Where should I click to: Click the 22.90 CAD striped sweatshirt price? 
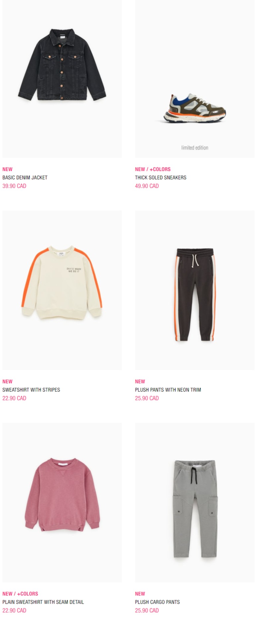click(14, 398)
